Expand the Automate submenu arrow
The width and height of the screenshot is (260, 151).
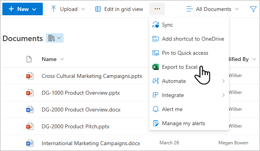(223, 81)
